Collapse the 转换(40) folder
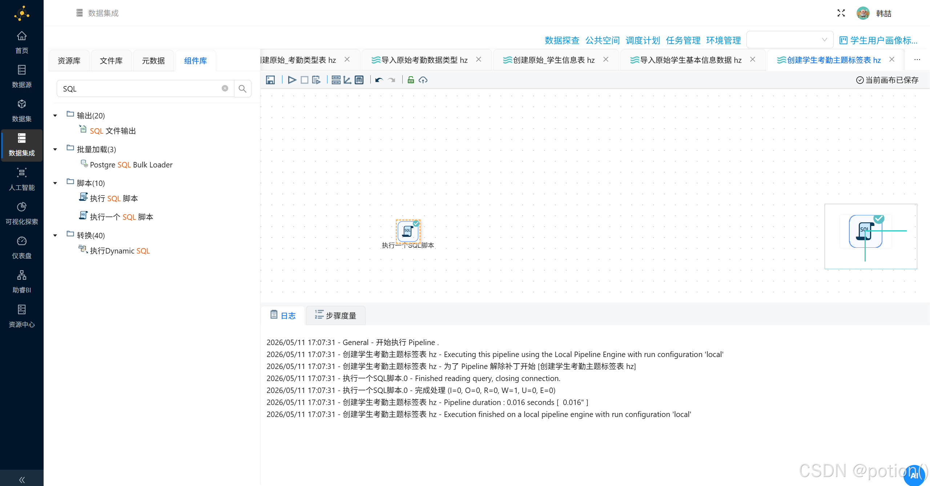 coord(55,235)
